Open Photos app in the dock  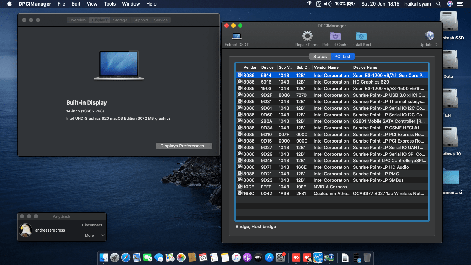point(181,257)
